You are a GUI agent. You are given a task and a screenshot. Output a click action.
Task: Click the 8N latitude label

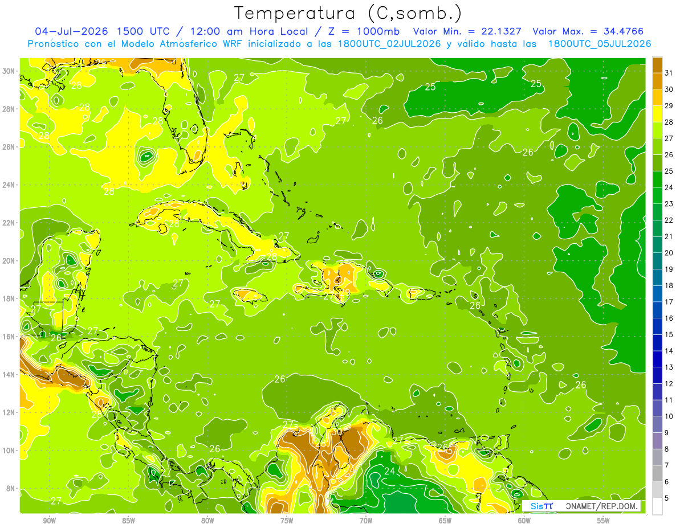tap(10, 488)
